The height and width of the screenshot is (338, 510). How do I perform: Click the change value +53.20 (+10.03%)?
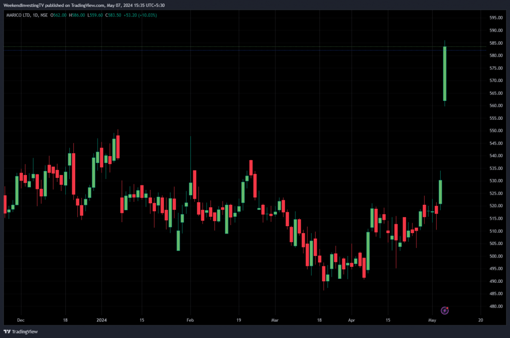[140, 15]
